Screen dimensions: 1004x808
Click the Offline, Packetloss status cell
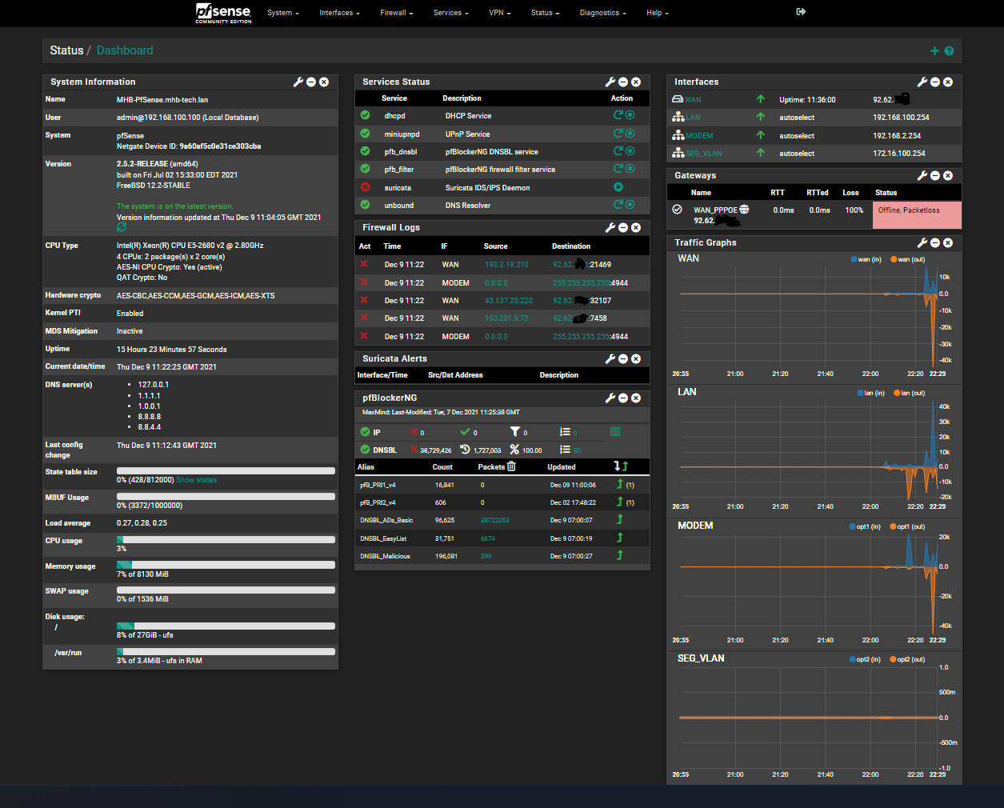[x=918, y=215]
